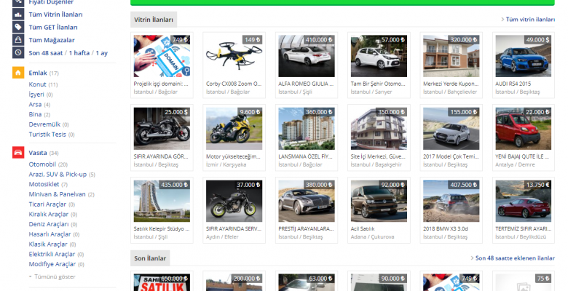Viewport: 568px width, 291px height.
Task: Click the red Vasıta car icon
Action: (x=18, y=153)
